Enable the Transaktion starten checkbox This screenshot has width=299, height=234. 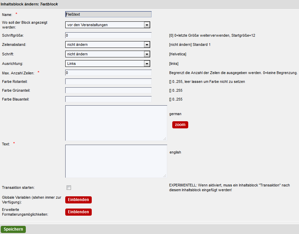pyautogui.click(x=69, y=188)
